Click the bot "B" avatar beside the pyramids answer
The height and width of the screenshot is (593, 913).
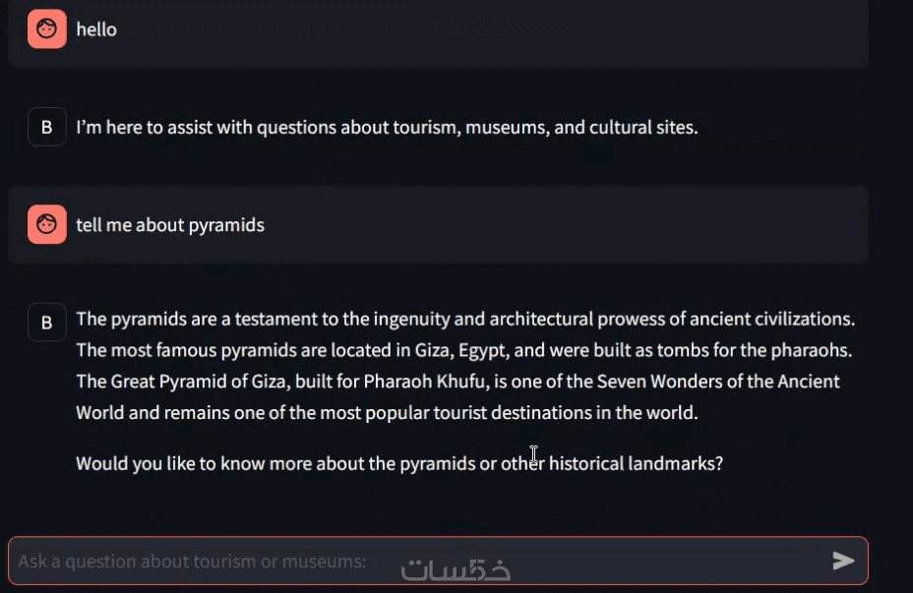click(46, 322)
